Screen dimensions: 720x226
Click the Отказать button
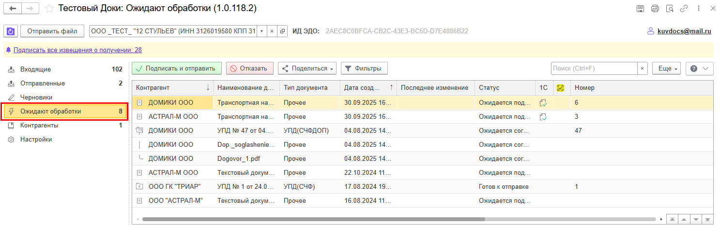(249, 69)
